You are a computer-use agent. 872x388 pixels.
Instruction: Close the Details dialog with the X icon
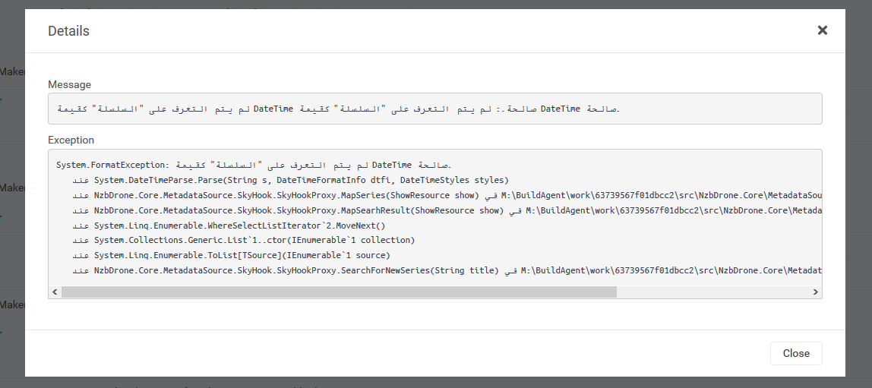coord(822,30)
